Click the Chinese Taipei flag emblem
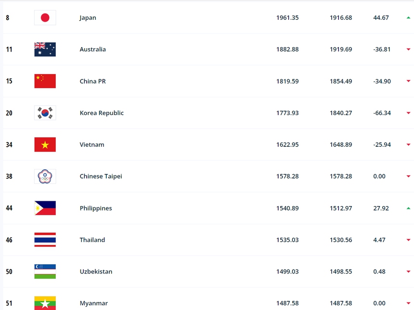 pyautogui.click(x=45, y=176)
